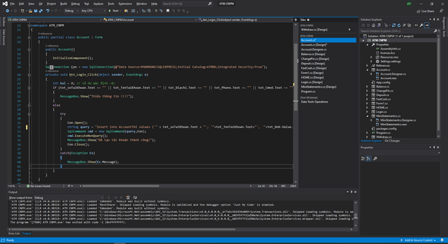Image resolution: width=448 pixels, height=244 pixels.
Task: Click Clear All icon in Output toolbar
Action: coord(128,197)
